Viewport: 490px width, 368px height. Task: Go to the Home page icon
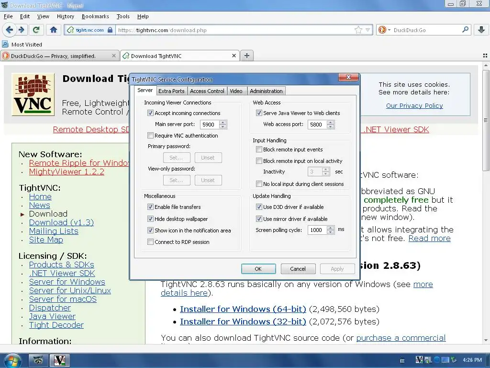tap(54, 30)
